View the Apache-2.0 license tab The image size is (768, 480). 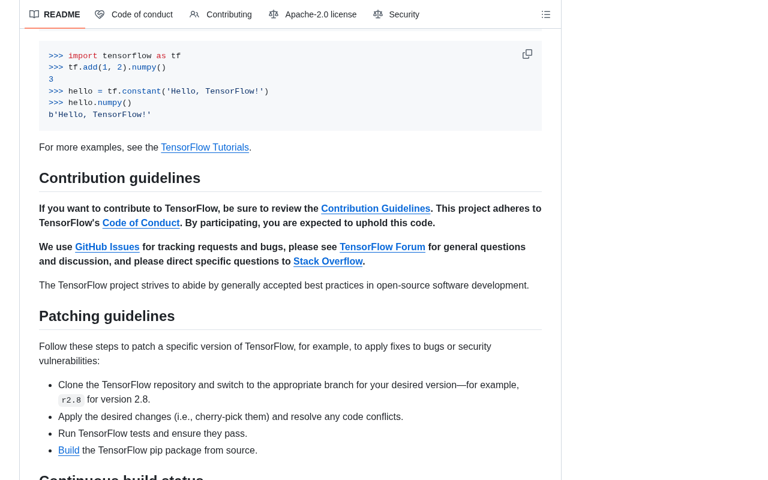(313, 14)
